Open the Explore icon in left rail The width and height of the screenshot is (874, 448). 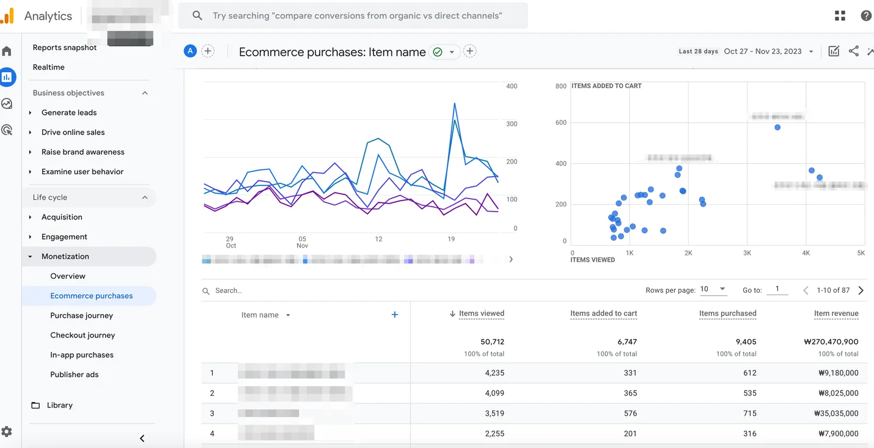(x=7, y=103)
